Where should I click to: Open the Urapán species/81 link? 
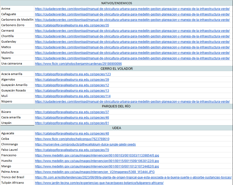[72, 123]
